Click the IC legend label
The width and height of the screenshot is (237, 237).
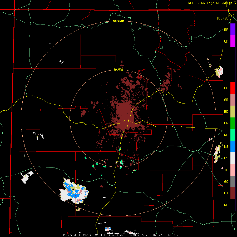(x=226, y=170)
